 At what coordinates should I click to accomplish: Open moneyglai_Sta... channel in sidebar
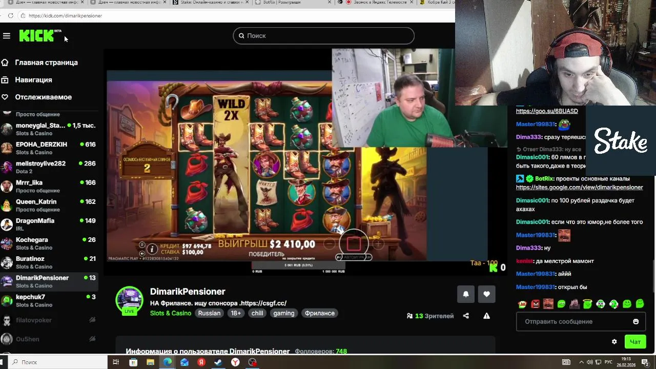49,129
